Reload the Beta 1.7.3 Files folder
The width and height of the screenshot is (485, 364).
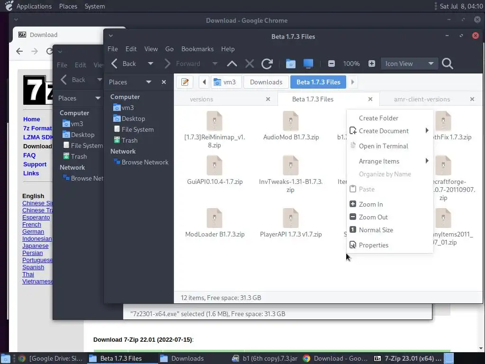click(x=267, y=64)
